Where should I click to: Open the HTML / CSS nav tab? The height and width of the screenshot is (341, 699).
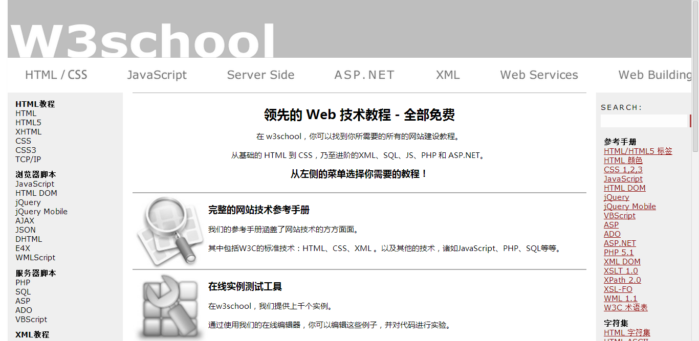click(56, 75)
